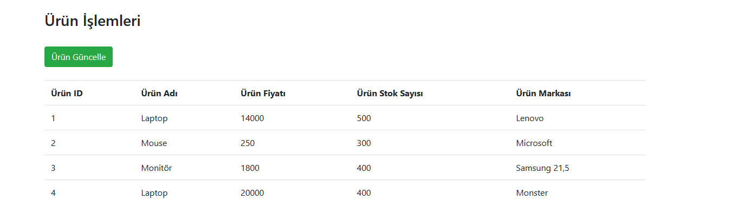Click the 1800 price cell
This screenshot has width=731, height=219.
pyautogui.click(x=250, y=168)
